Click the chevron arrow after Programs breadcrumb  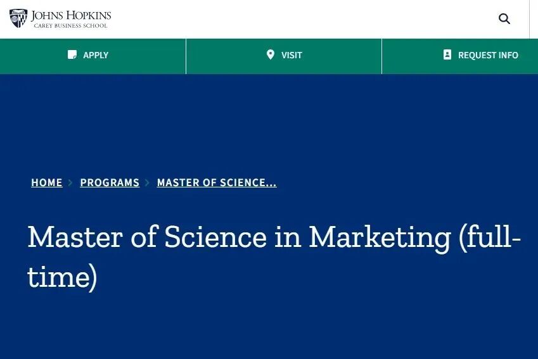click(x=148, y=183)
